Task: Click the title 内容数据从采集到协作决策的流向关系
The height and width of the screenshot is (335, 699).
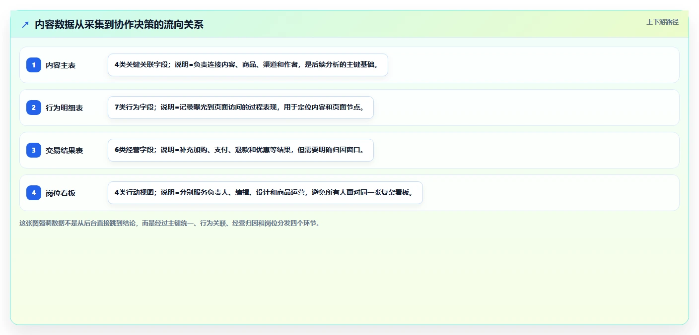Action: [119, 24]
